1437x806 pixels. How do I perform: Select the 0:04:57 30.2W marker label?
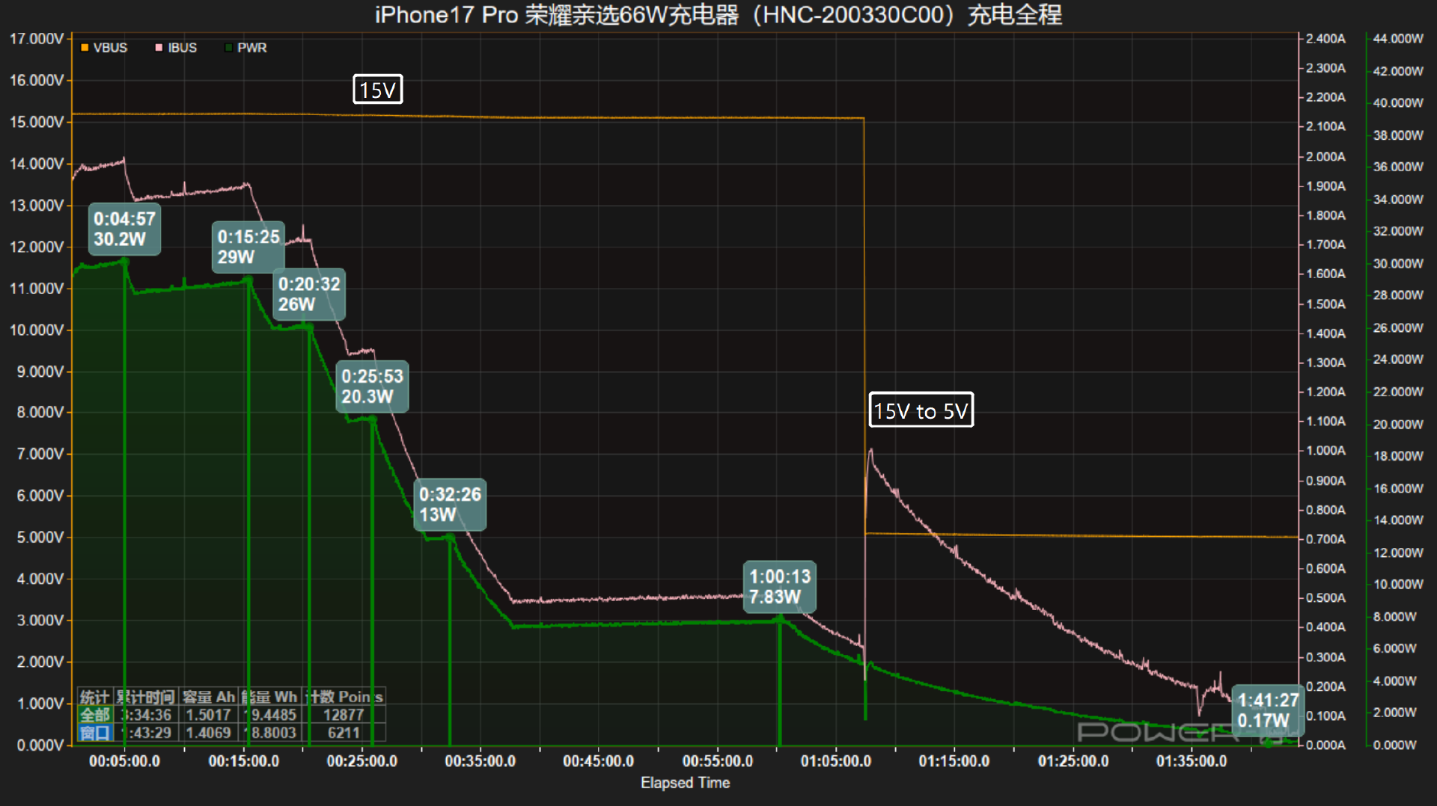(x=124, y=229)
